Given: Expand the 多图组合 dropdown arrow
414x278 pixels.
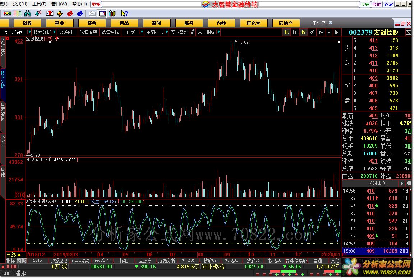Looking at the screenshot, I should click(x=167, y=32).
